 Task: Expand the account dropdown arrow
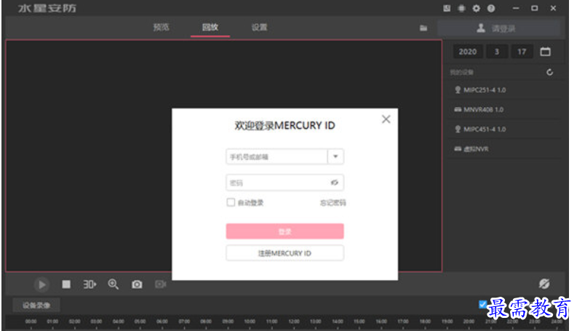335,156
